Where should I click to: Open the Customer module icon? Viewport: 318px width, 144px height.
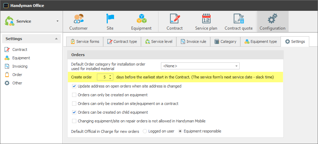pyautogui.click(x=78, y=19)
